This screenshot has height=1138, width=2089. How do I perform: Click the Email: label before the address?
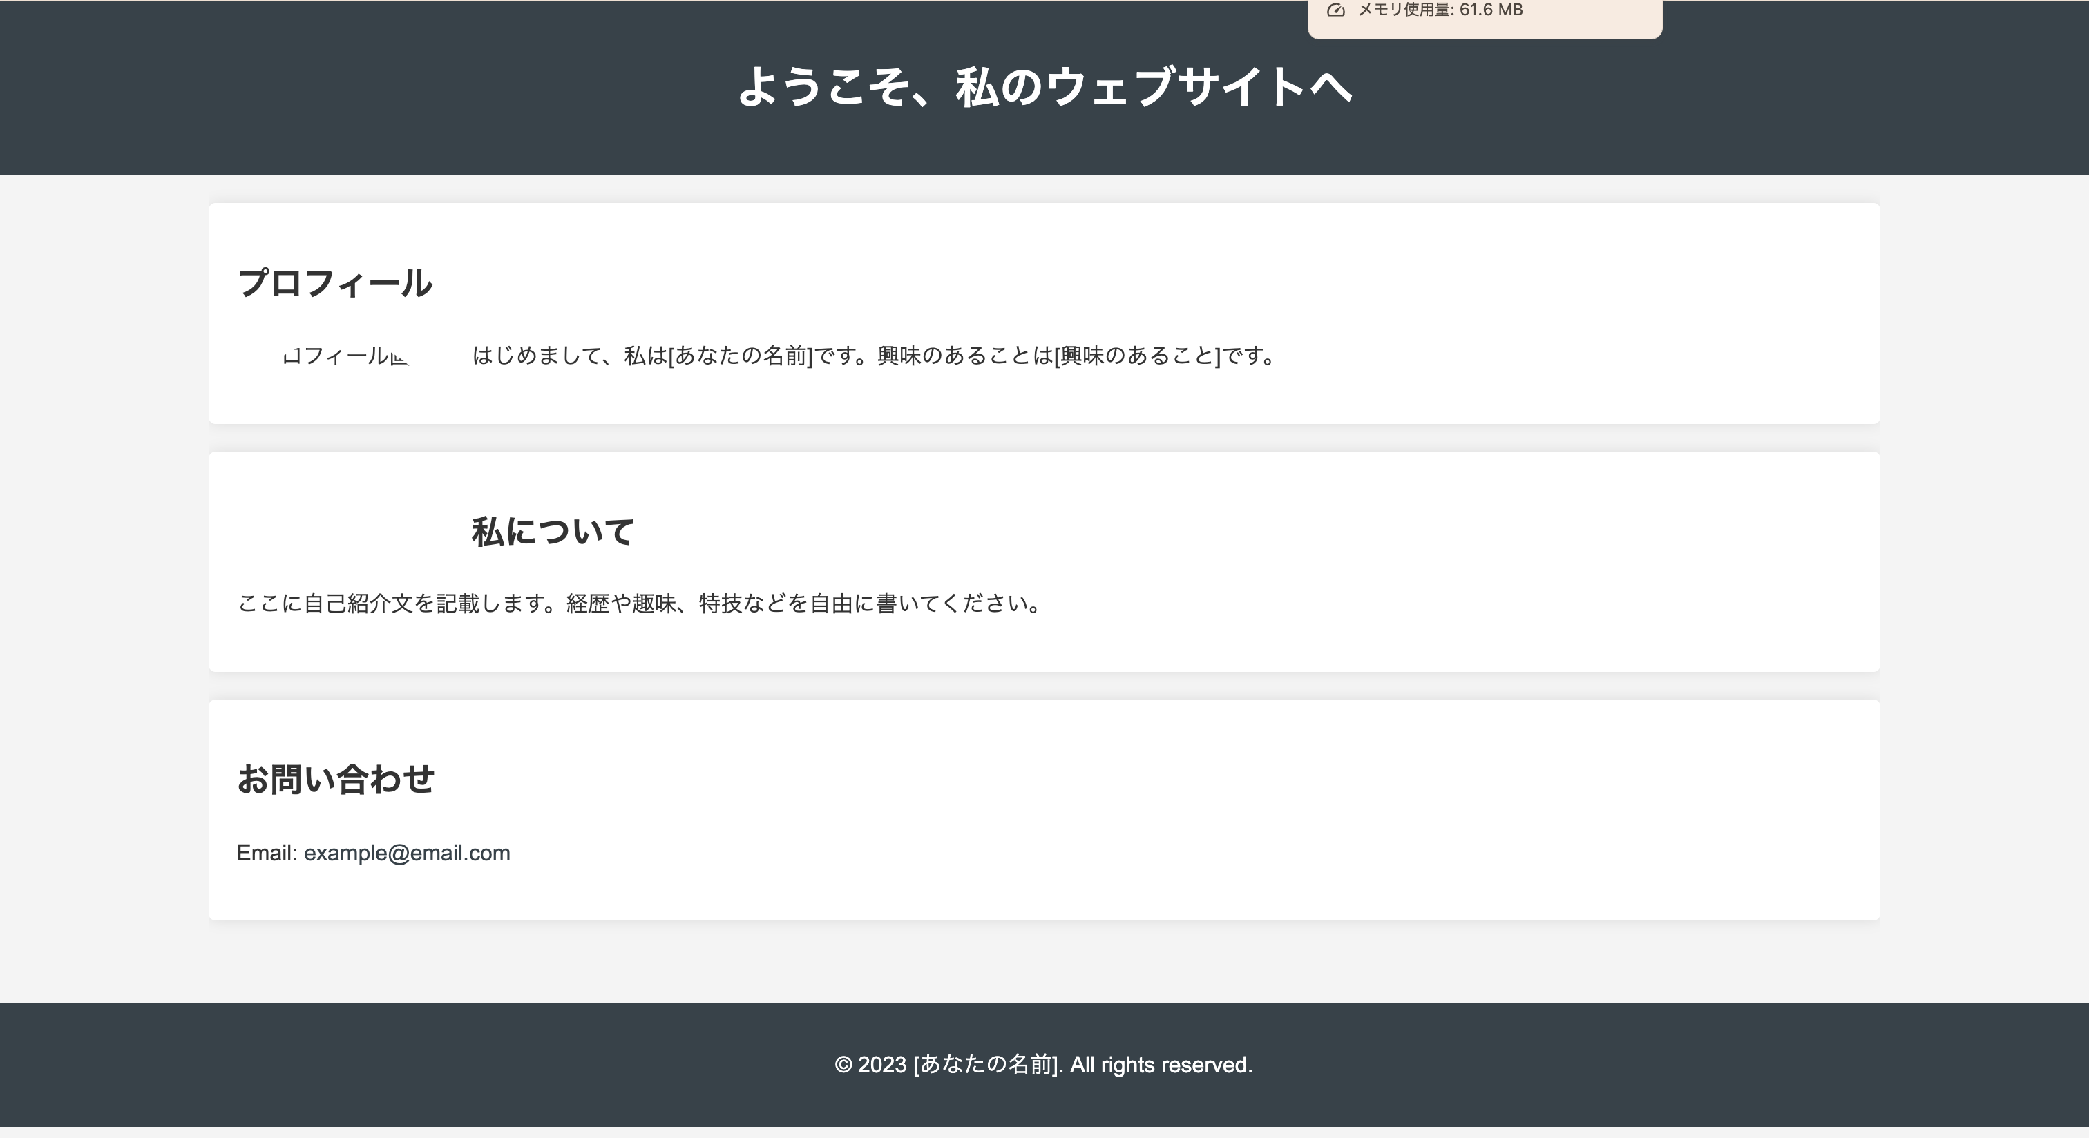point(267,853)
